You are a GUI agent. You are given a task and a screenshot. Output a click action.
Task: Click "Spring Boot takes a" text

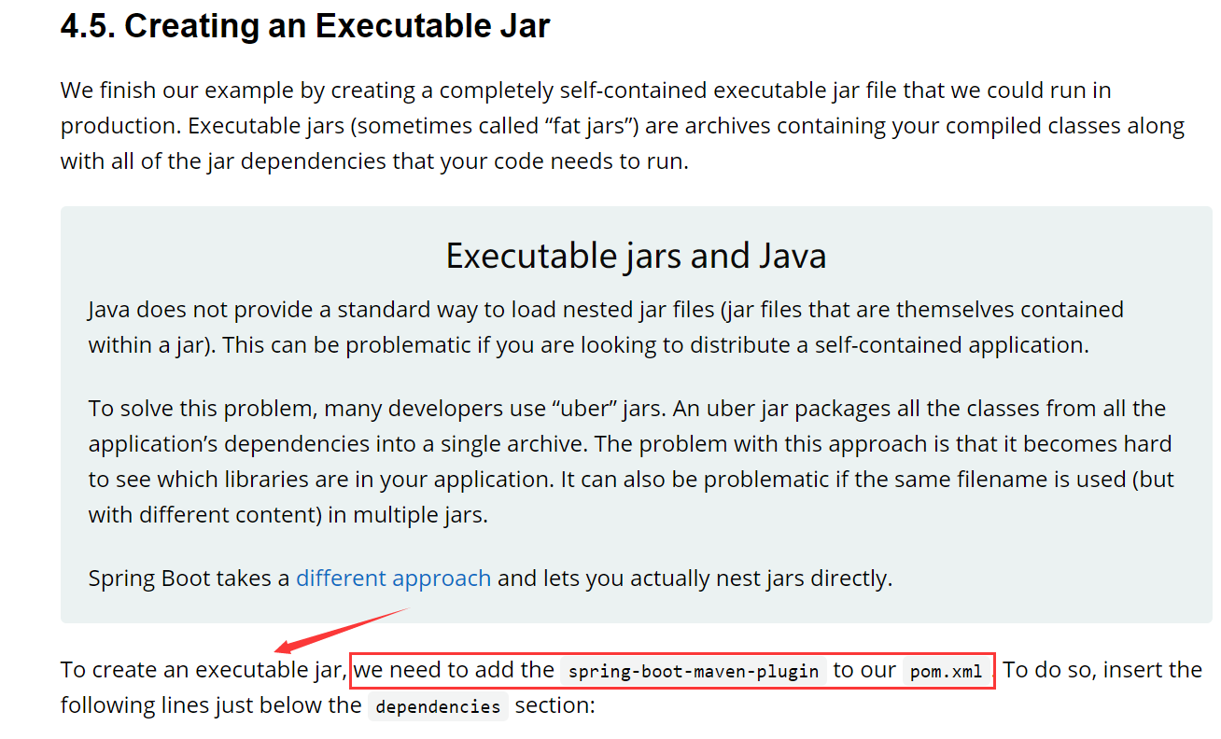189,579
